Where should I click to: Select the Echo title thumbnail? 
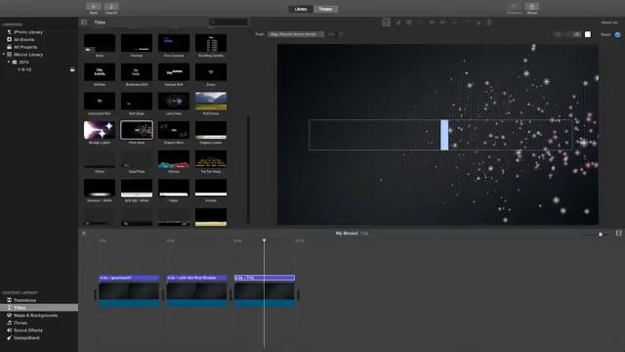(100, 43)
